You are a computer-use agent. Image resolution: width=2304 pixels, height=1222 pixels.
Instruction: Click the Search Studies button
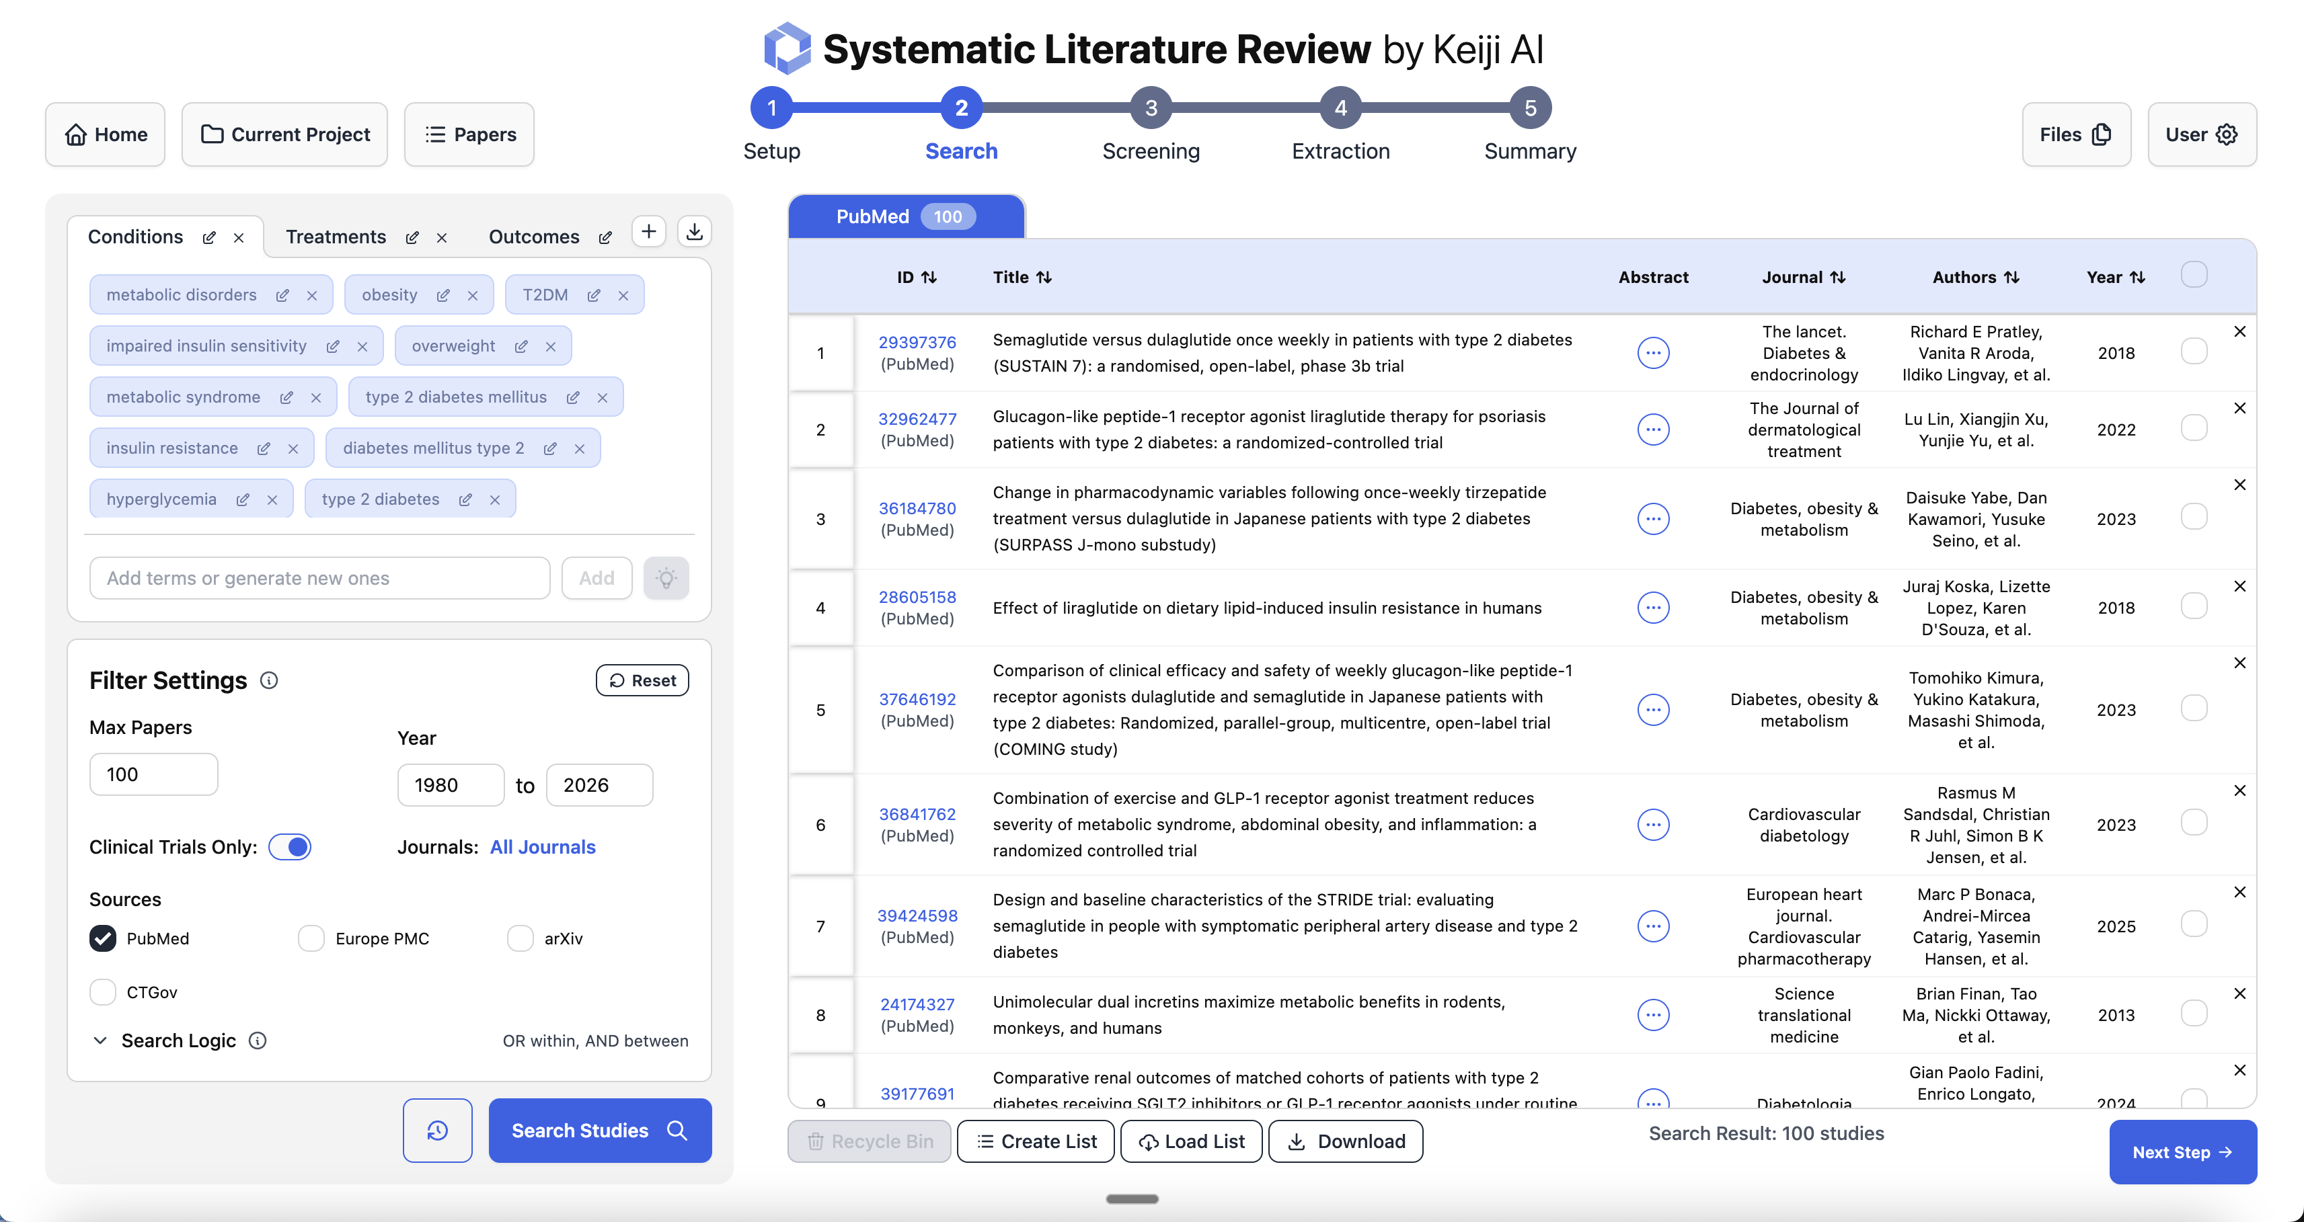[599, 1130]
